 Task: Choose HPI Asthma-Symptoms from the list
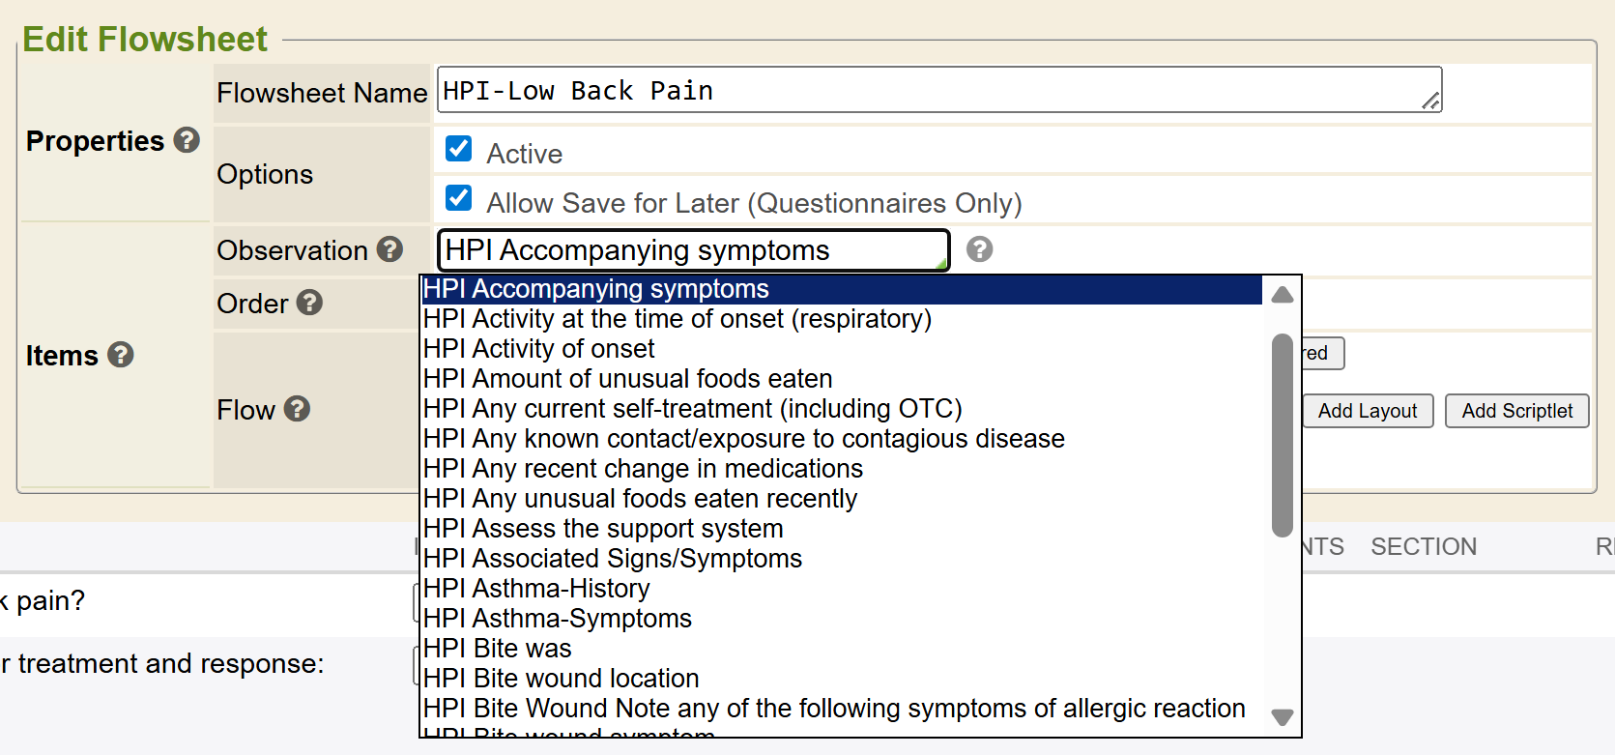[558, 619]
